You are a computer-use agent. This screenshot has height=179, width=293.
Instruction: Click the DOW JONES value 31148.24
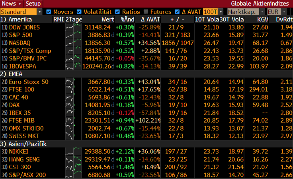(x=98, y=27)
